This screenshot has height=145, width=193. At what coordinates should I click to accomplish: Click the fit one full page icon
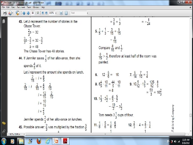coord(66,13)
